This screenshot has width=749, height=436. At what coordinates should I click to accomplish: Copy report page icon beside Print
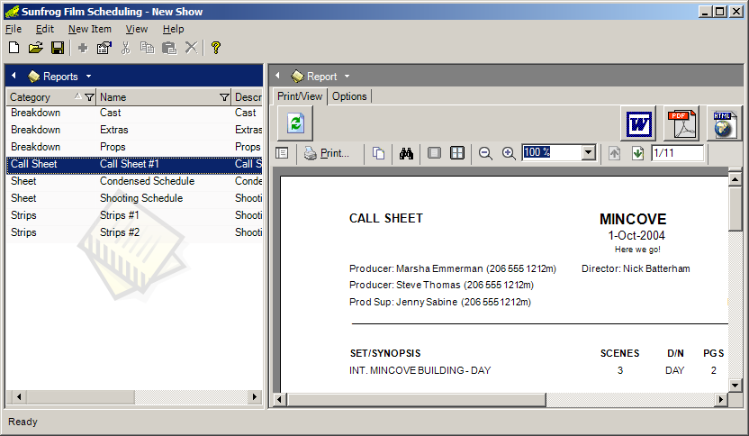(x=378, y=153)
